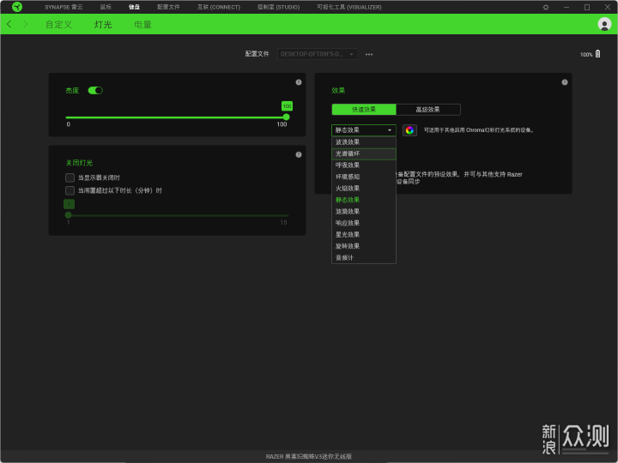Go back with the left arrow
Image resolution: width=618 pixels, height=463 pixels.
[9, 24]
